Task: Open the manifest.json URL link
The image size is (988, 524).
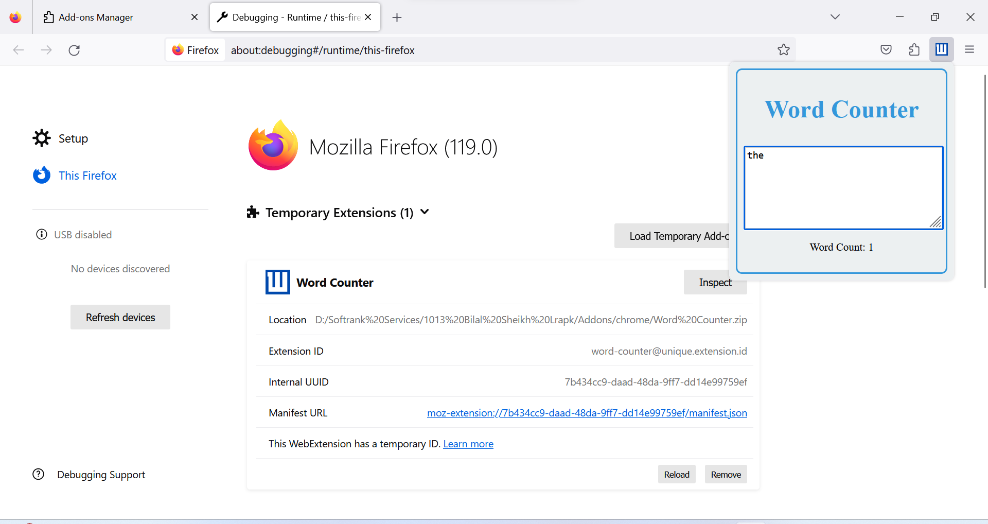Action: point(587,413)
